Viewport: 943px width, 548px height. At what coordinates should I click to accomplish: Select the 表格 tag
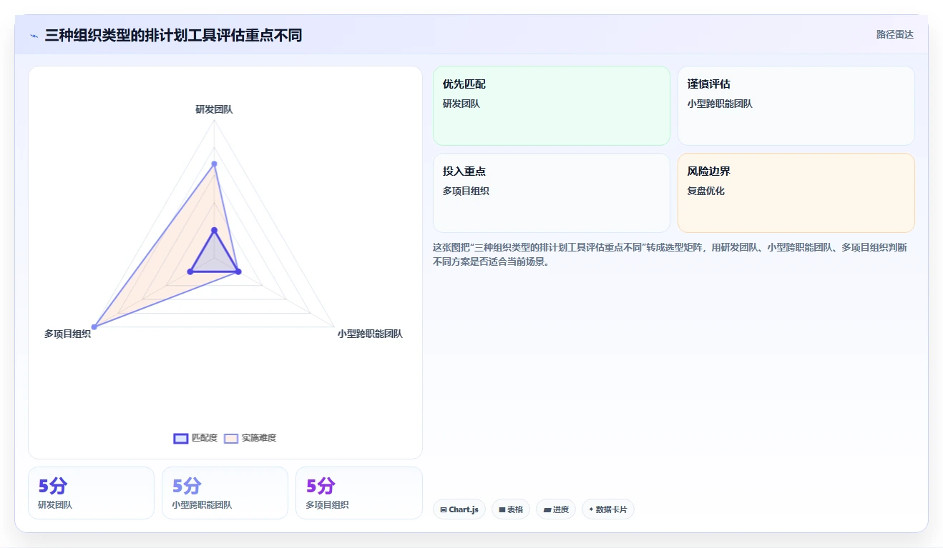click(511, 509)
